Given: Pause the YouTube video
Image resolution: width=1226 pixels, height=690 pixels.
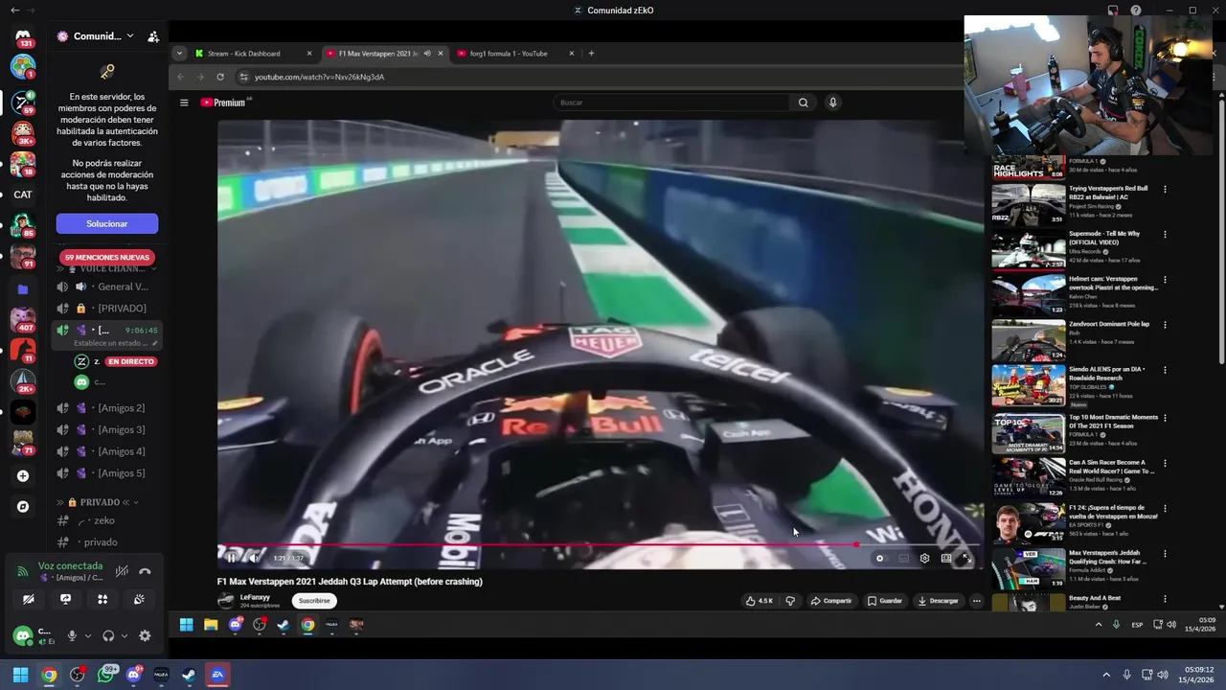Looking at the screenshot, I should (232, 558).
